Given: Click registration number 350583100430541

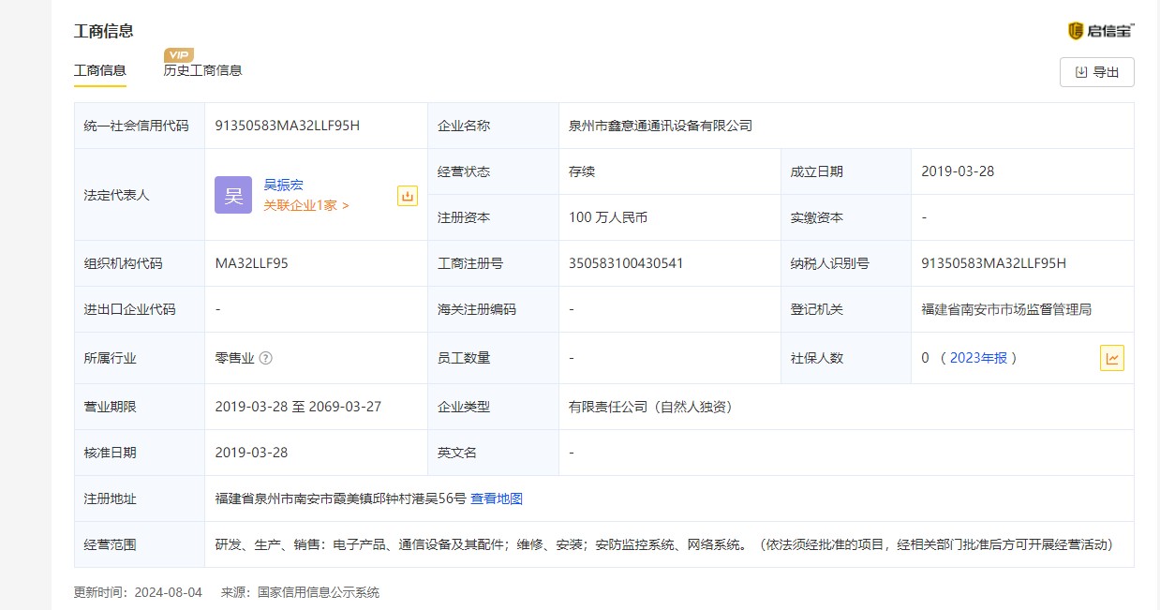Looking at the screenshot, I should pos(626,263).
